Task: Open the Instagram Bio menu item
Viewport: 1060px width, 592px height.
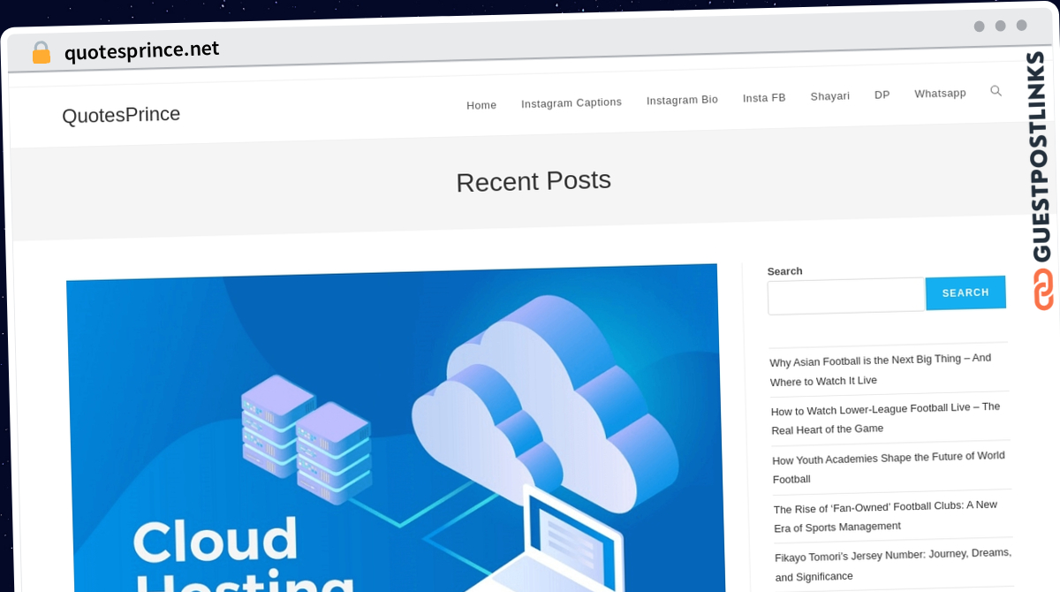Action: coord(682,100)
